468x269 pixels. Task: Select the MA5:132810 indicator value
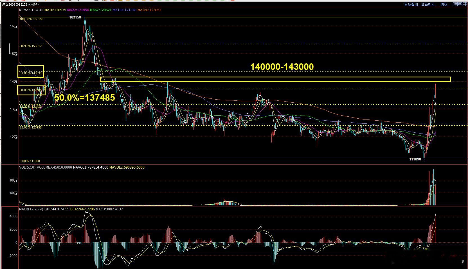point(33,10)
